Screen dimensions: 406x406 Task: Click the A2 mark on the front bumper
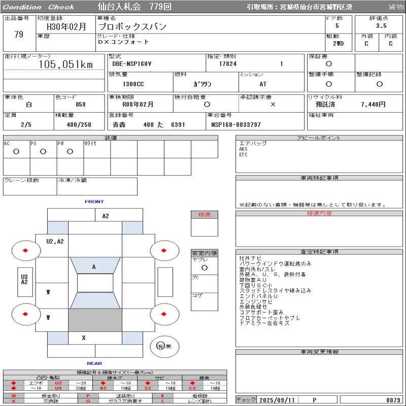(106, 216)
